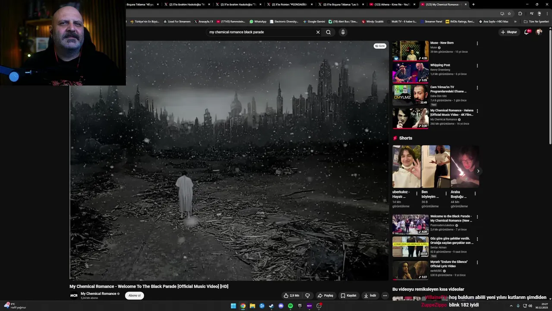The image size is (552, 311).
Task: Open options for Myrath Endure the Silence video
Action: [x=477, y=262]
